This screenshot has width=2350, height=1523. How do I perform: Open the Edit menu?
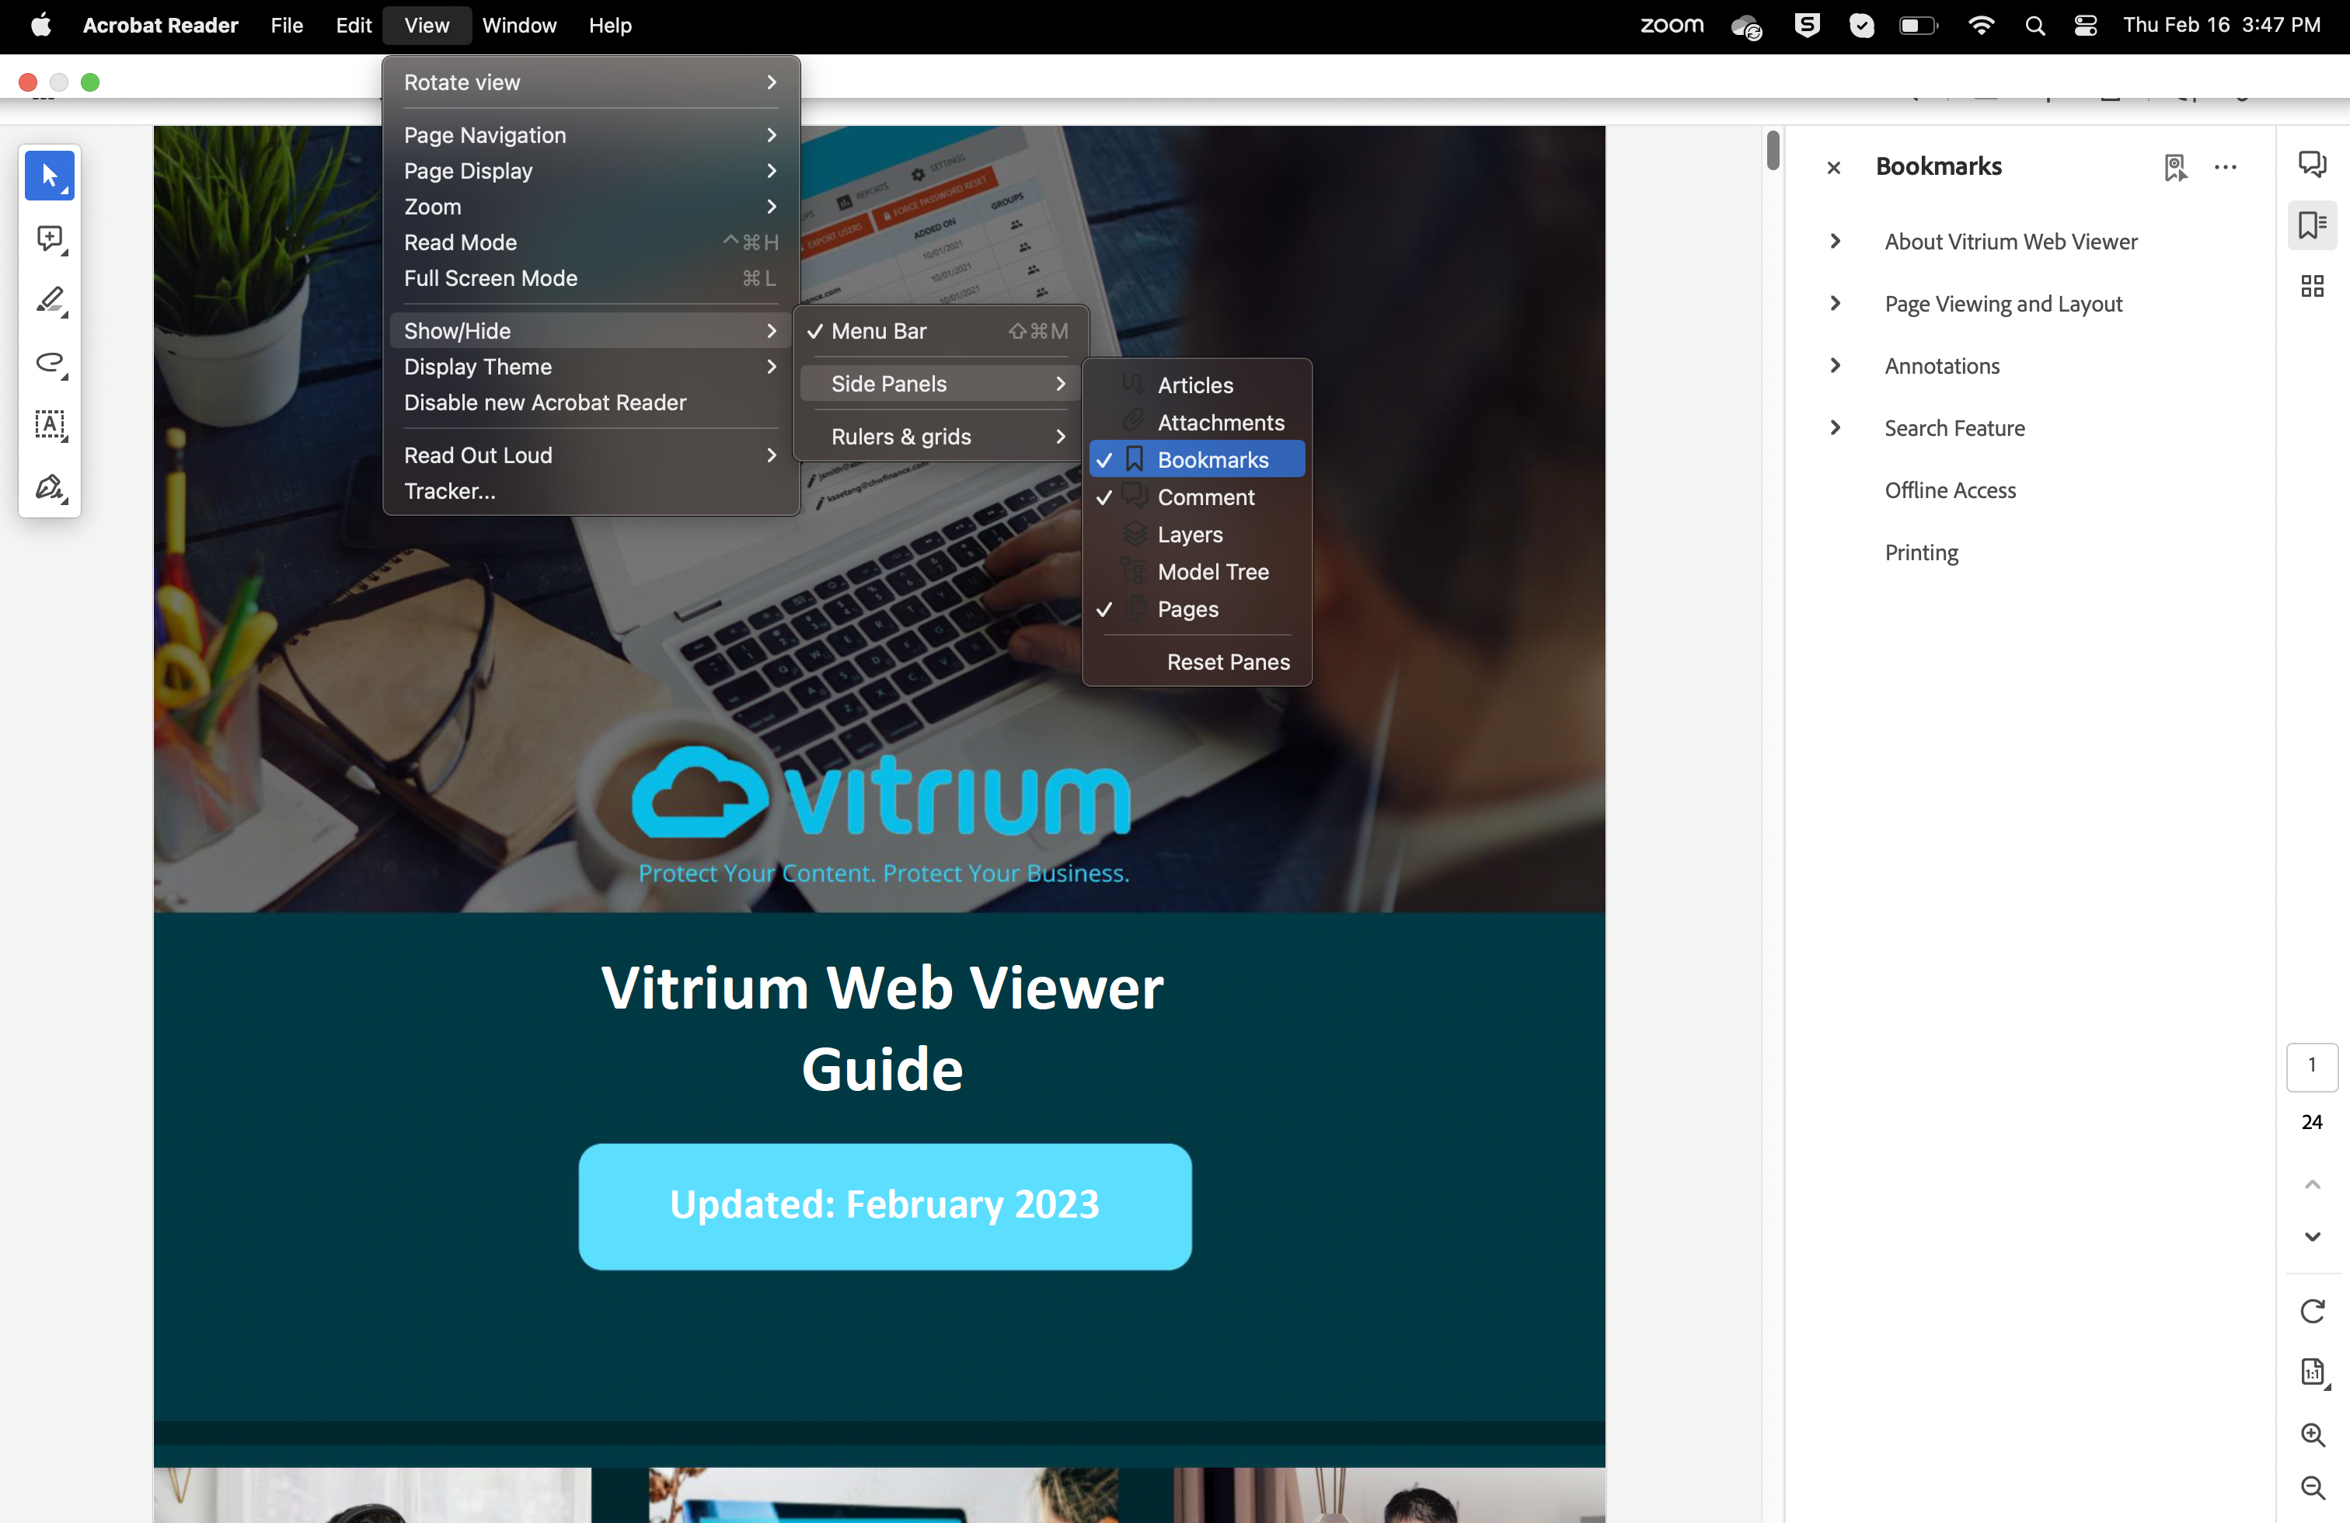click(x=353, y=26)
